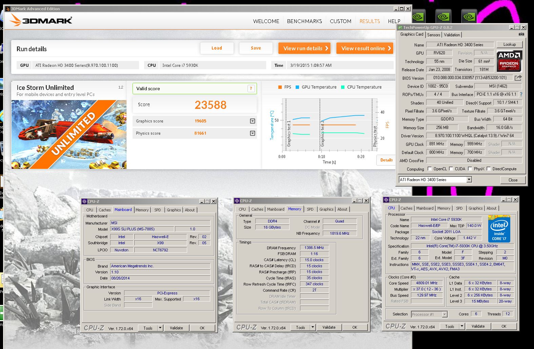Click the overall score 23588

[x=210, y=105]
